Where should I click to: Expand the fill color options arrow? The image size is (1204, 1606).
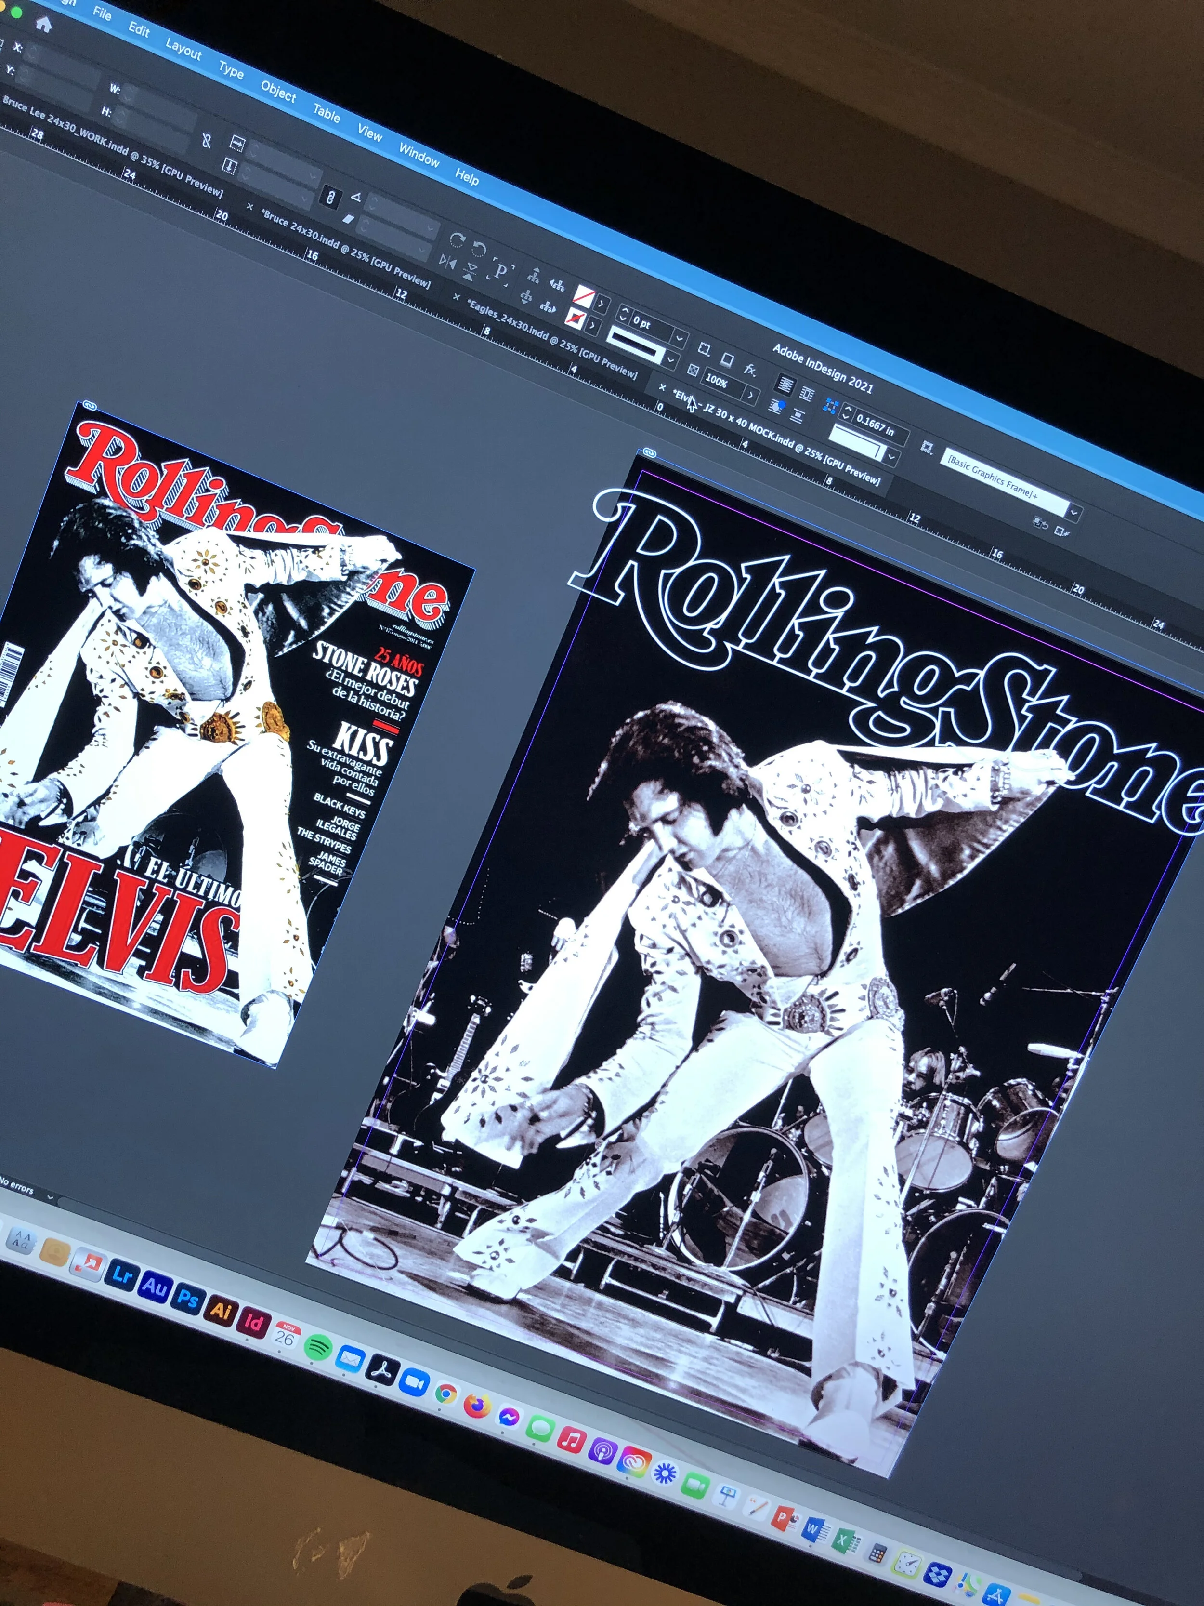point(602,304)
